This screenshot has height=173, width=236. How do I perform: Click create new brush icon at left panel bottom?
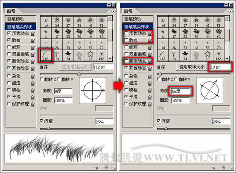click(96, 167)
